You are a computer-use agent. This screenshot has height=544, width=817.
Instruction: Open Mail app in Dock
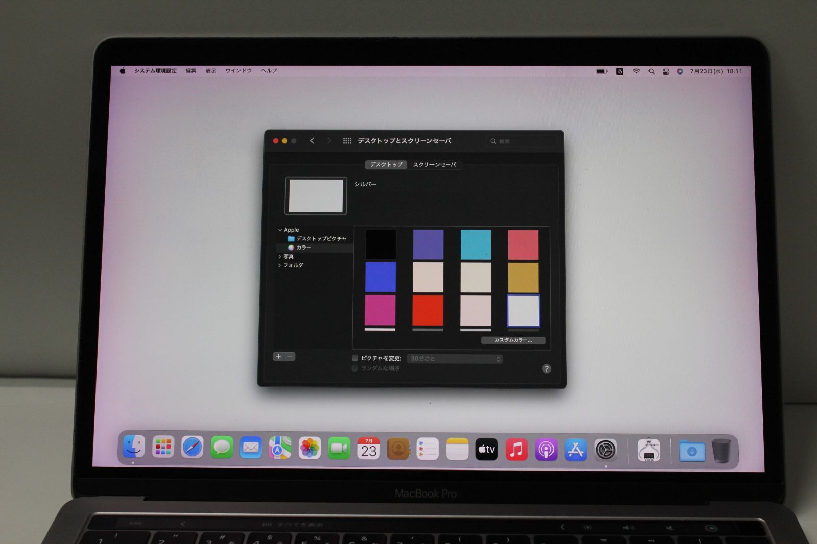click(251, 448)
